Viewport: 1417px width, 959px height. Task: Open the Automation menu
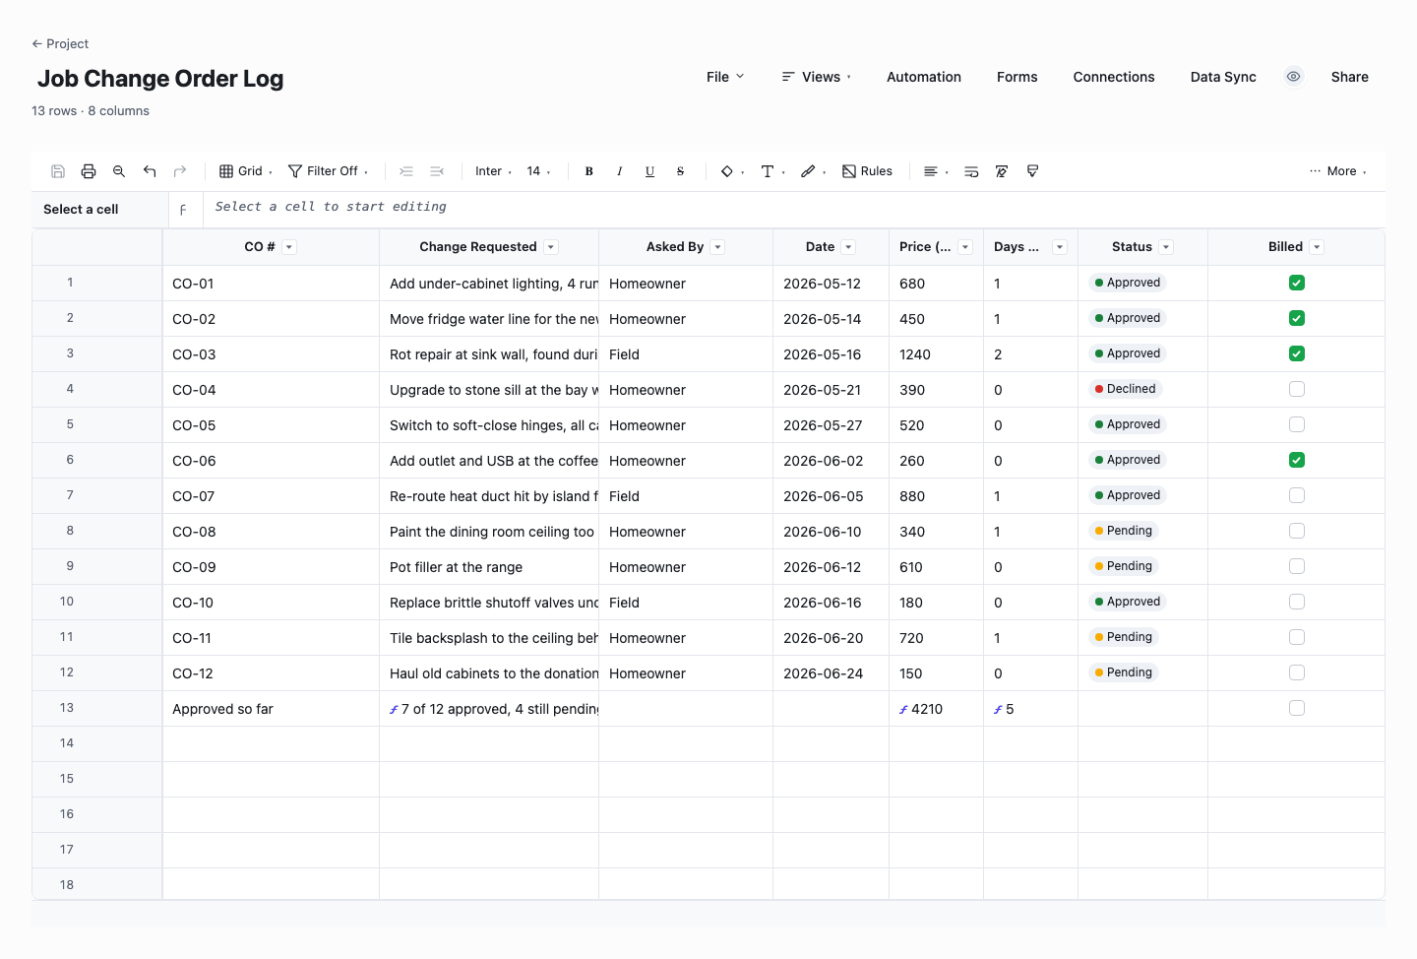[x=924, y=77]
